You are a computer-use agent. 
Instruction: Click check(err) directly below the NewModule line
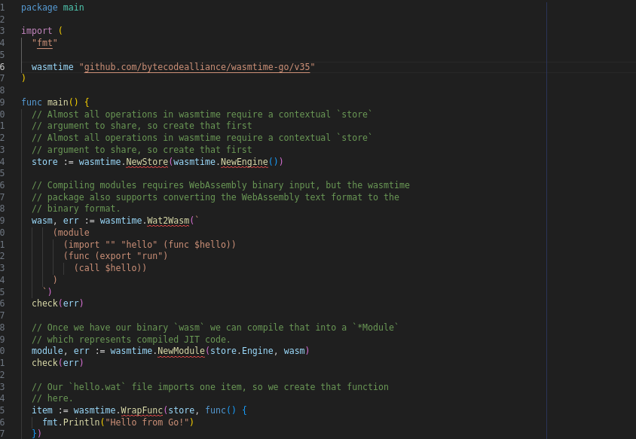(57, 363)
